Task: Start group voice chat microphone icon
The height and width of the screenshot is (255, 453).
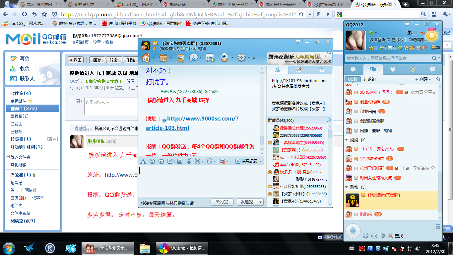Action: (x=193, y=57)
